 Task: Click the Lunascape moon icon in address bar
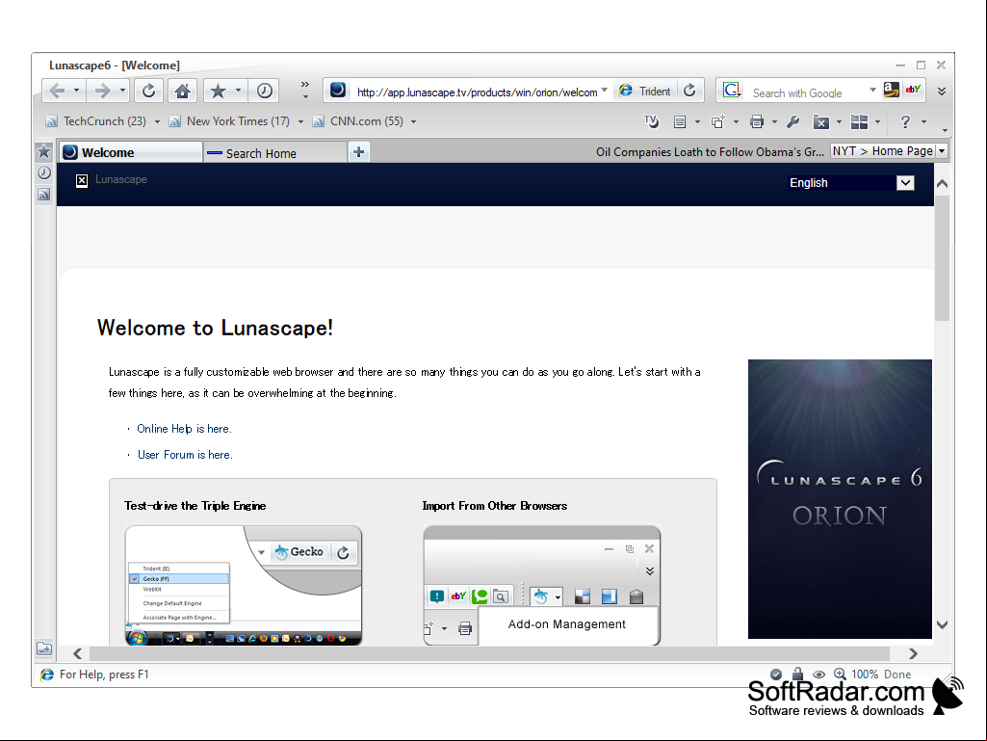point(338,91)
